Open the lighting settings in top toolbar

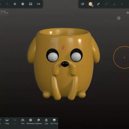[15, 4]
